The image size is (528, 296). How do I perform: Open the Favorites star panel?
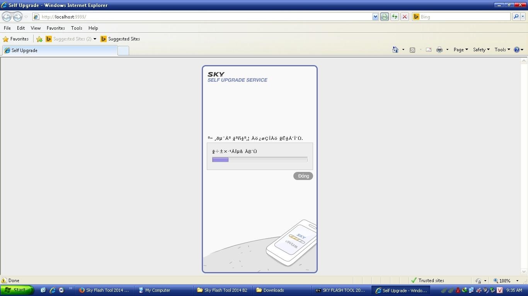(x=16, y=39)
